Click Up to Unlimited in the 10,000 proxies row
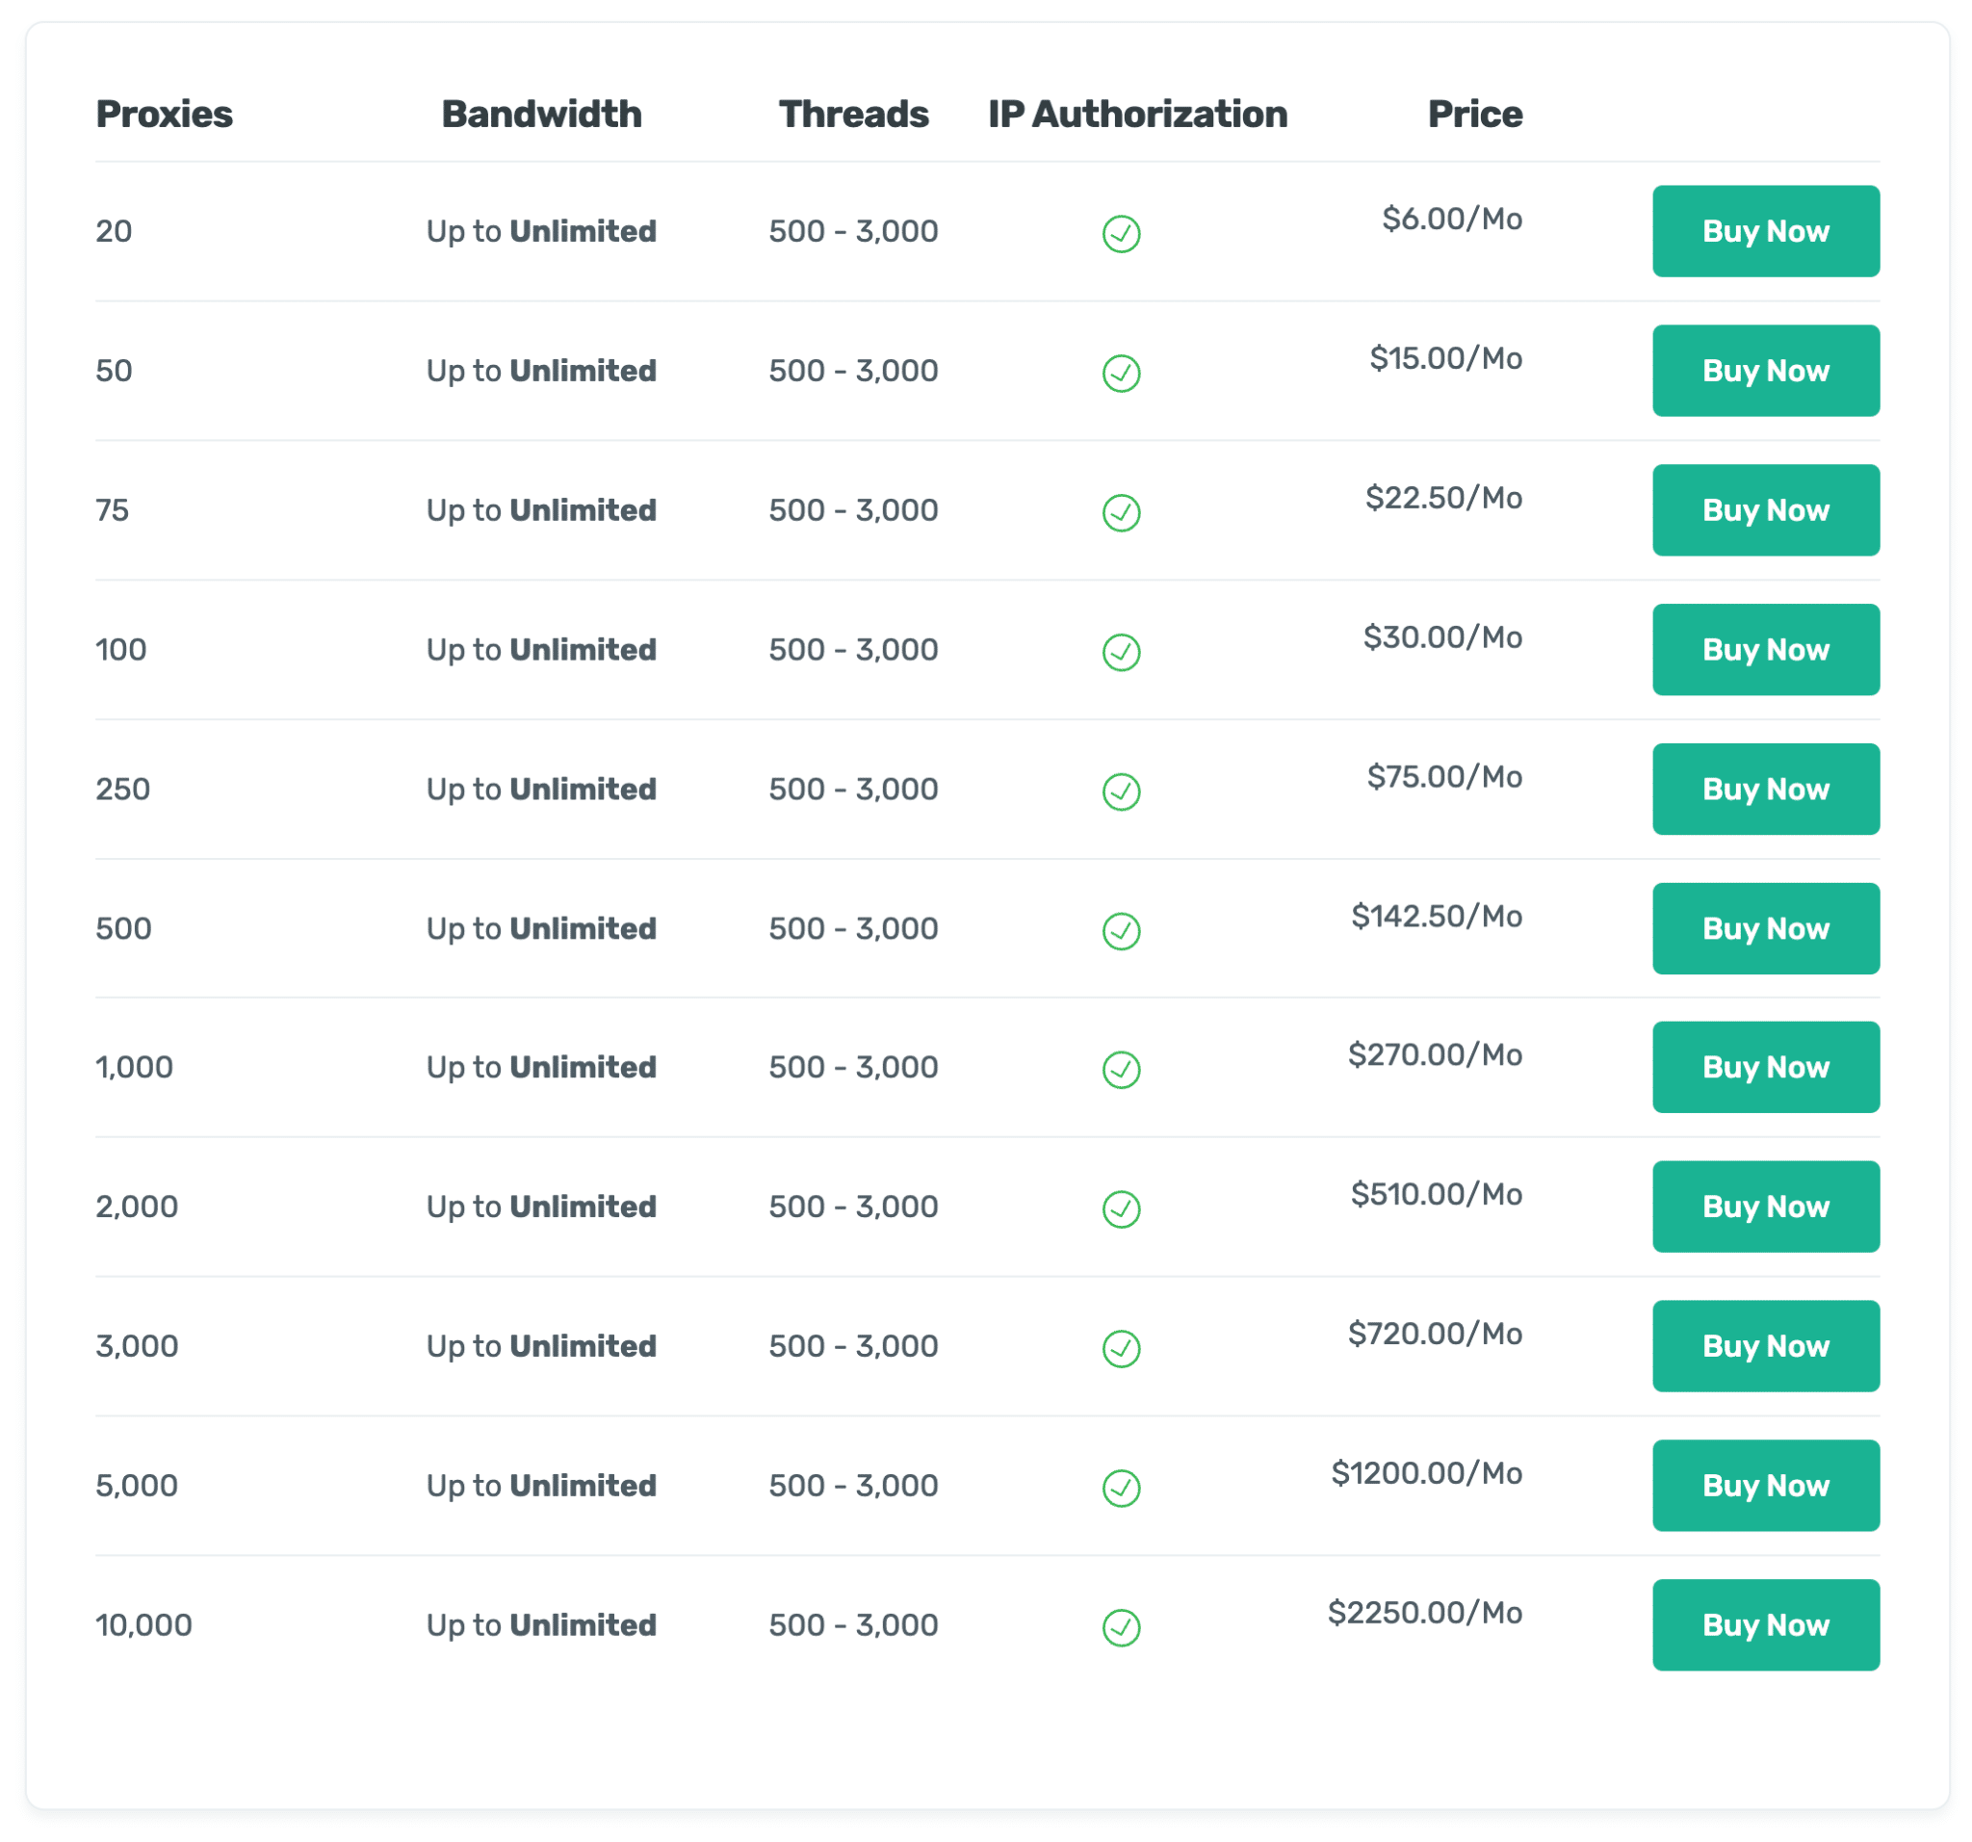The width and height of the screenshot is (1972, 1842). point(541,1626)
